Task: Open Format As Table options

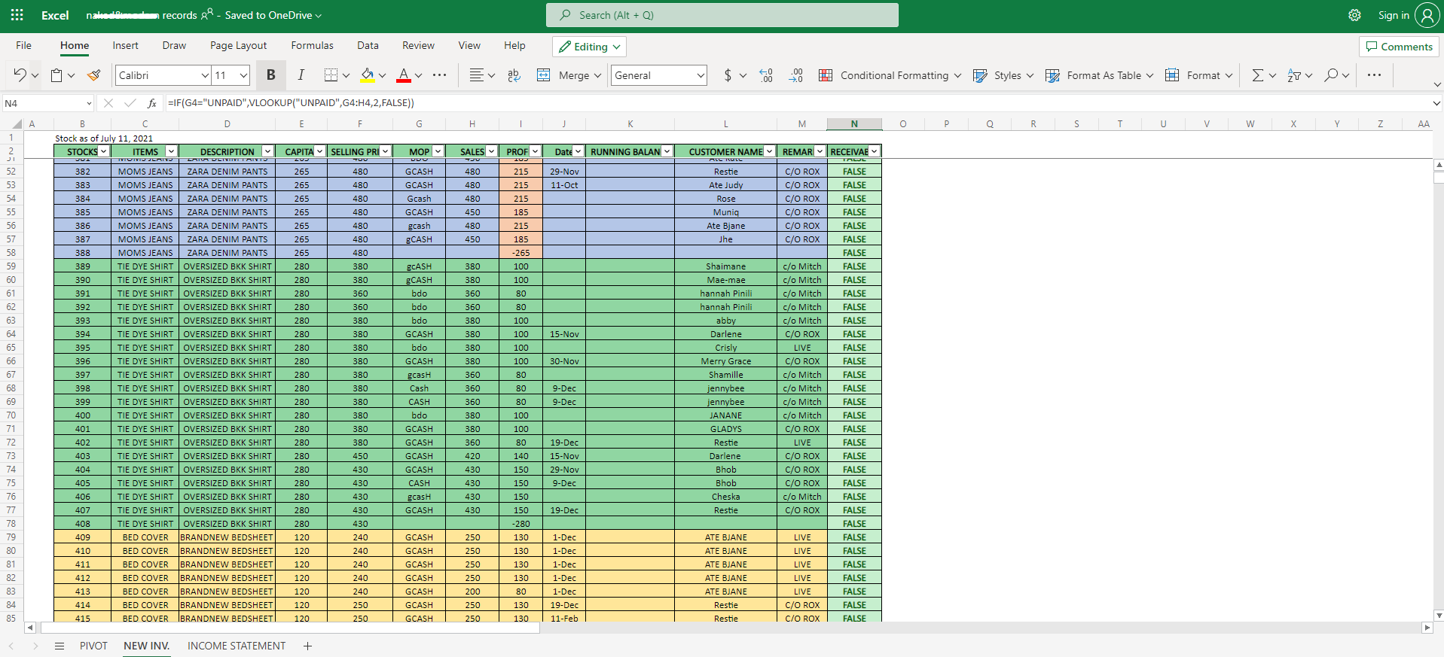Action: (x=1099, y=75)
